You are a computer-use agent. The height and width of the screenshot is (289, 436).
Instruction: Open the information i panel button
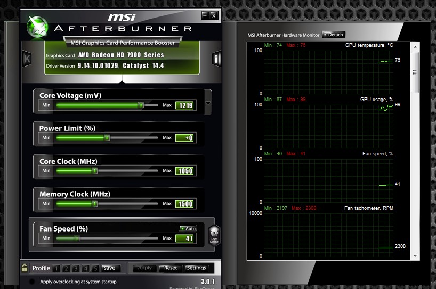click(x=216, y=59)
